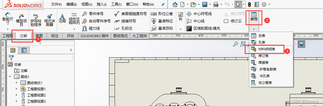323x106 pixels.
Task: Open the 编辑(E) menu
Action: tap(72, 4)
